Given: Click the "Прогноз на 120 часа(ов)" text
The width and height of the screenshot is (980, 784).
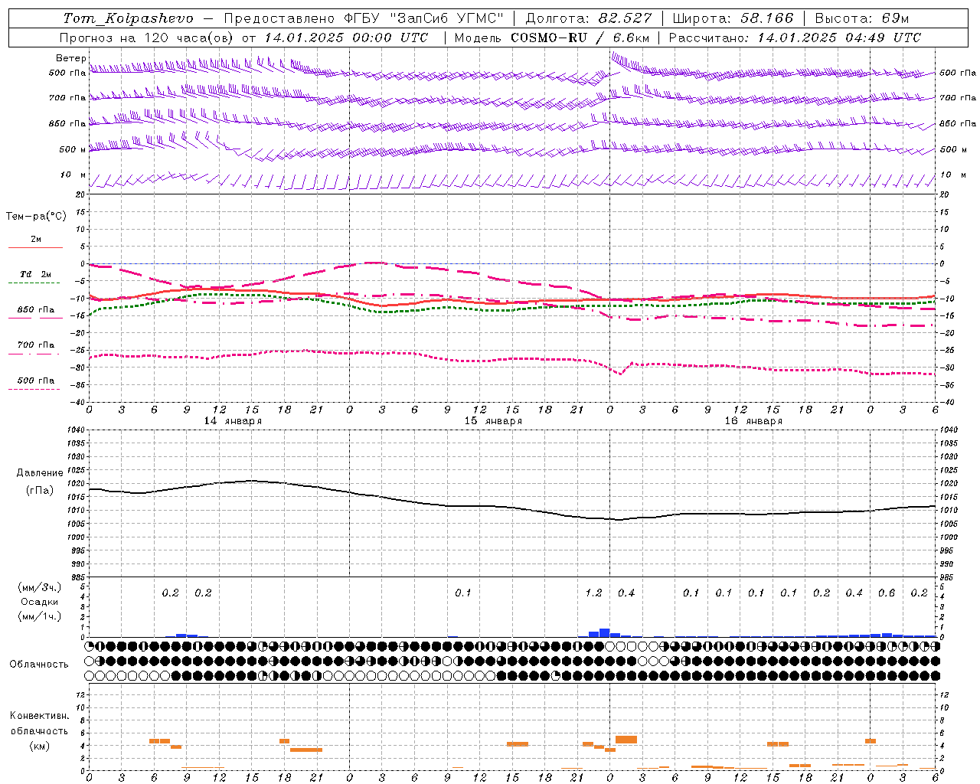Looking at the screenshot, I should (148, 38).
